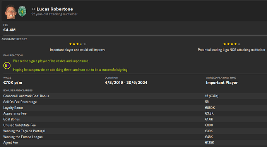Click the Agent Fee €125K value
The image size is (267, 147).
click(209, 143)
